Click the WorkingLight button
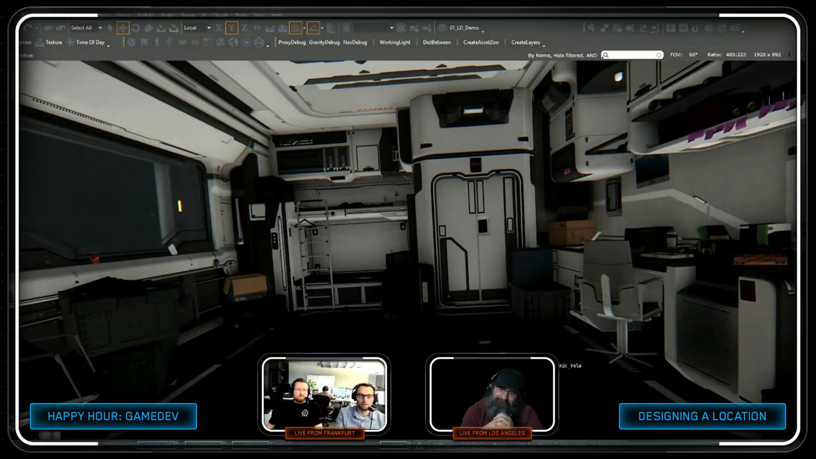The image size is (816, 459). point(395,42)
